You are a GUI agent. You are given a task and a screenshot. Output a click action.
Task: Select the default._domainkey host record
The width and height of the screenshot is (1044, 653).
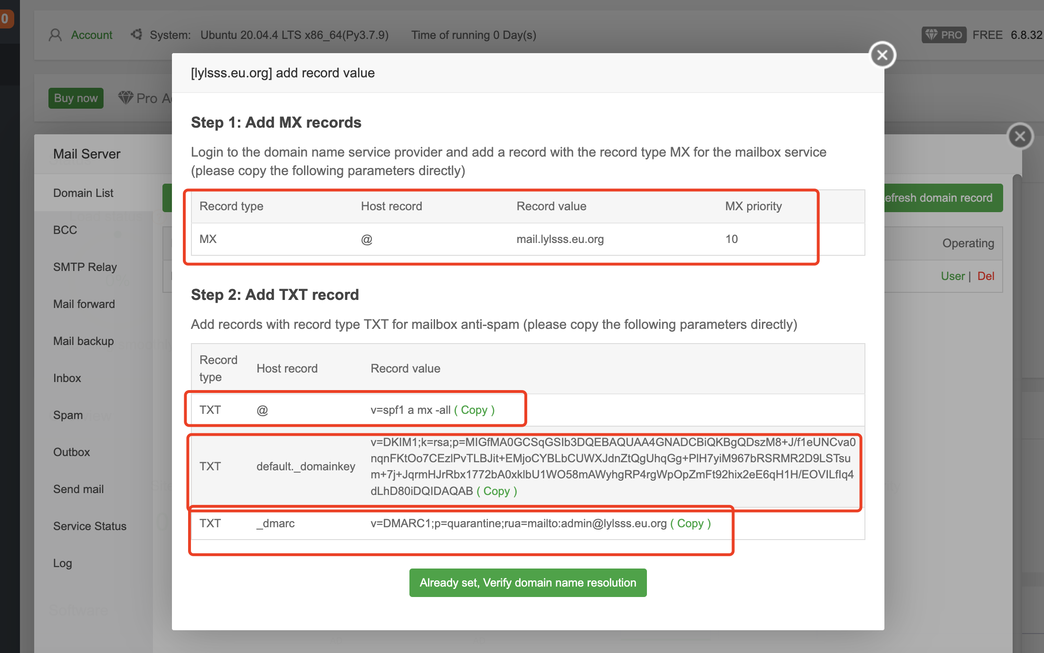pyautogui.click(x=306, y=466)
